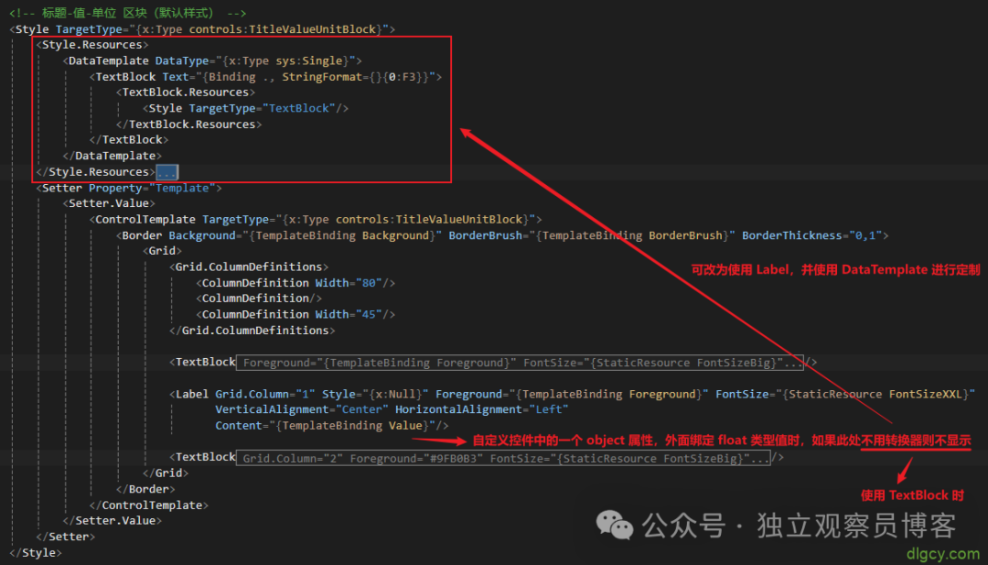Image resolution: width=988 pixels, height=565 pixels.
Task: Click the closing </Setter> tag
Action: coord(66,537)
